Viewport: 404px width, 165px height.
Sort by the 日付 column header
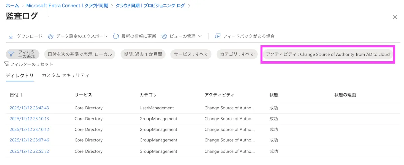(x=16, y=95)
